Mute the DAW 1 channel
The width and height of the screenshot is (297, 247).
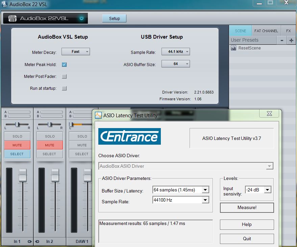[x=81, y=145]
